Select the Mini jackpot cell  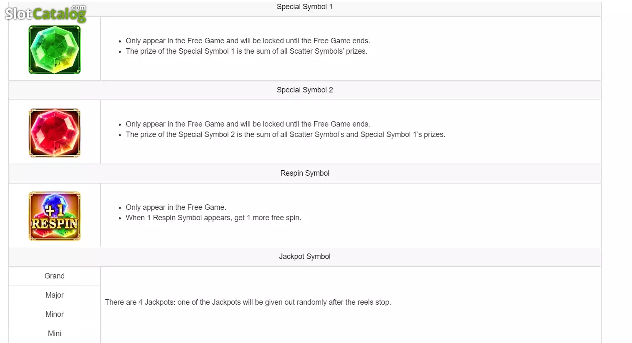tap(55, 333)
